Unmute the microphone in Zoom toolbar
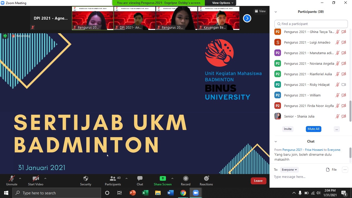Screen dimensions: 352x198 12,180
